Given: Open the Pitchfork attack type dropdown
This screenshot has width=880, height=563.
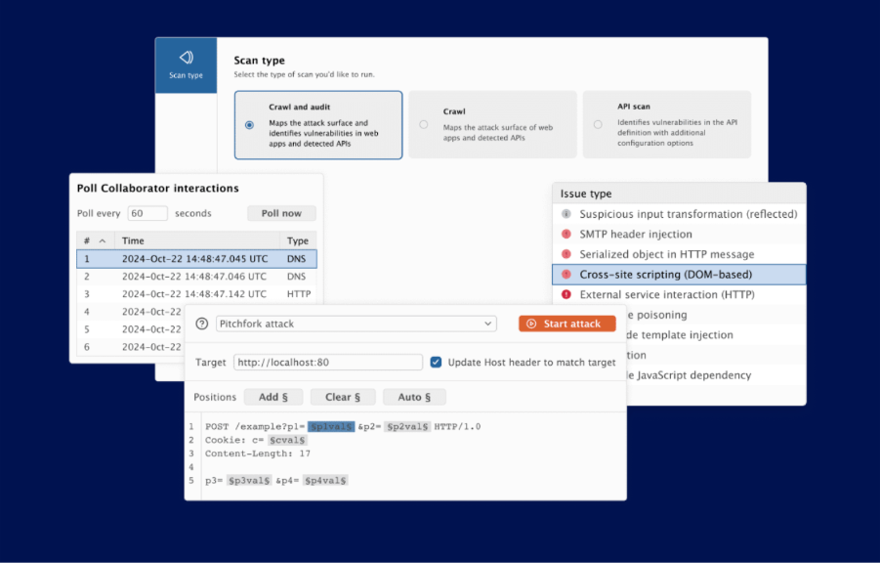Looking at the screenshot, I should click(x=356, y=323).
